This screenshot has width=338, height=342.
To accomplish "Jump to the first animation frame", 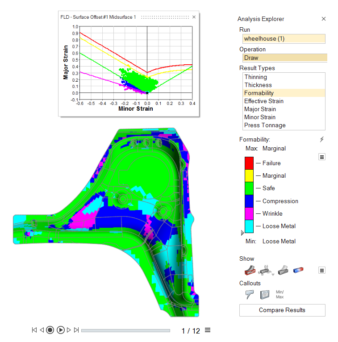I will (34, 330).
